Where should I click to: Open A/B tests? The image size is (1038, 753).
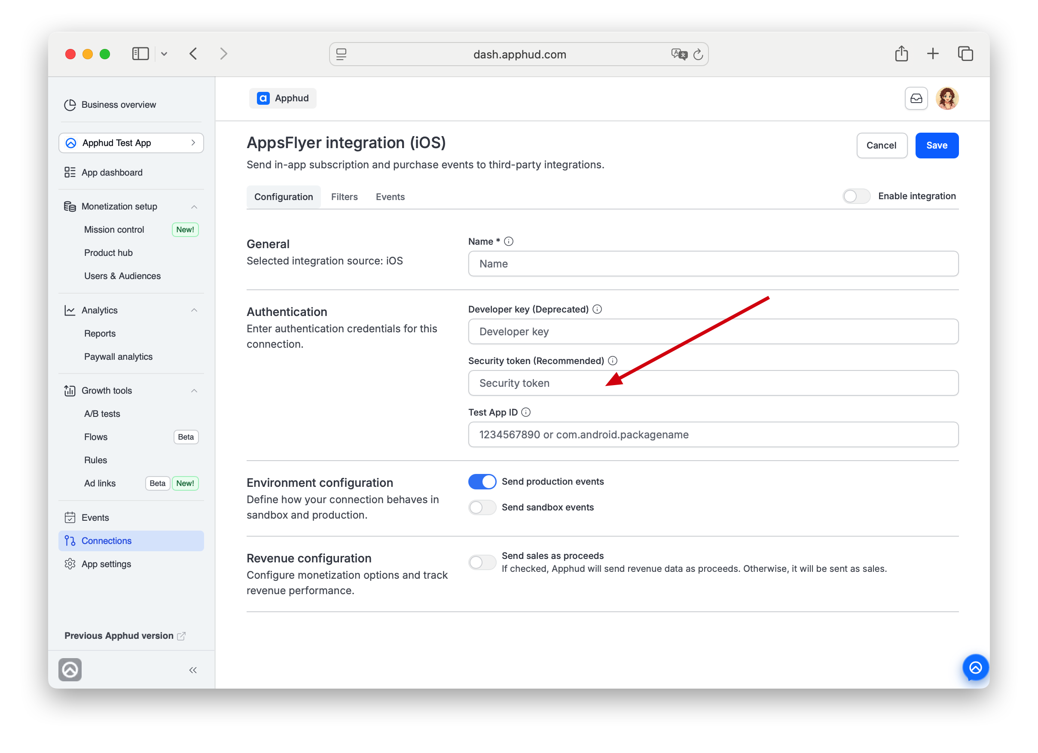102,414
